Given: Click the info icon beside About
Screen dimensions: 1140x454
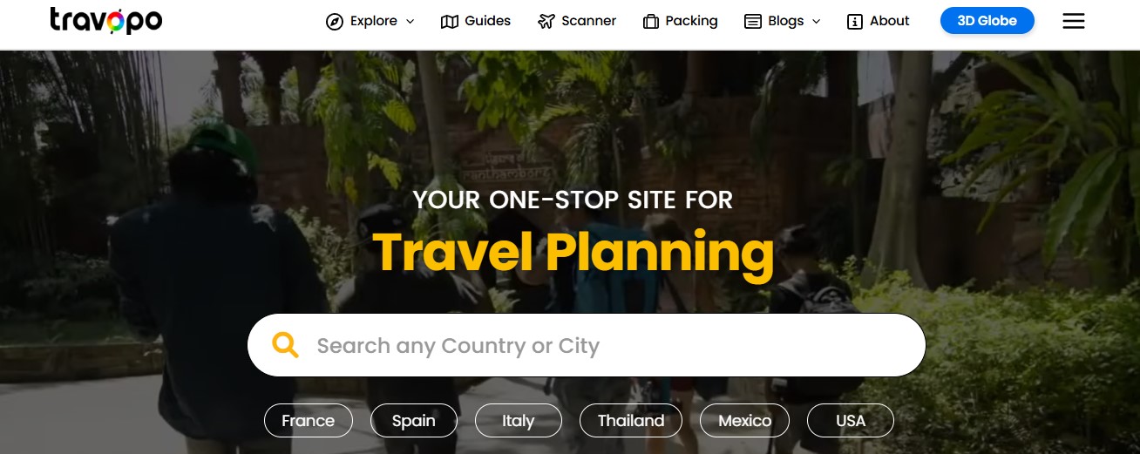Looking at the screenshot, I should point(855,22).
